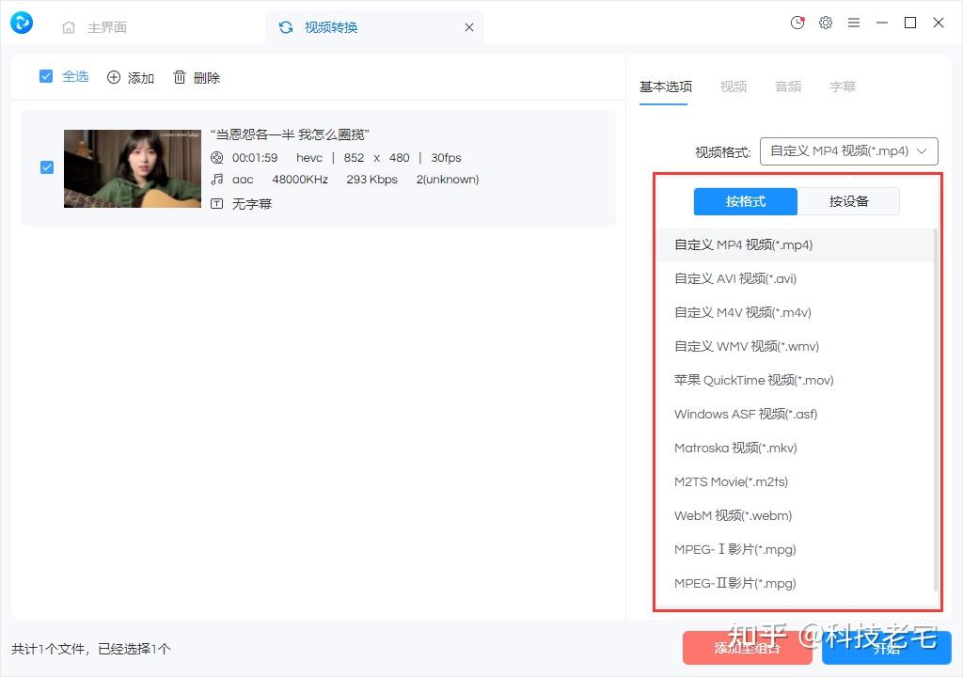Viewport: 963px width, 677px height.
Task: Switch to 按设备 mode
Action: point(847,200)
